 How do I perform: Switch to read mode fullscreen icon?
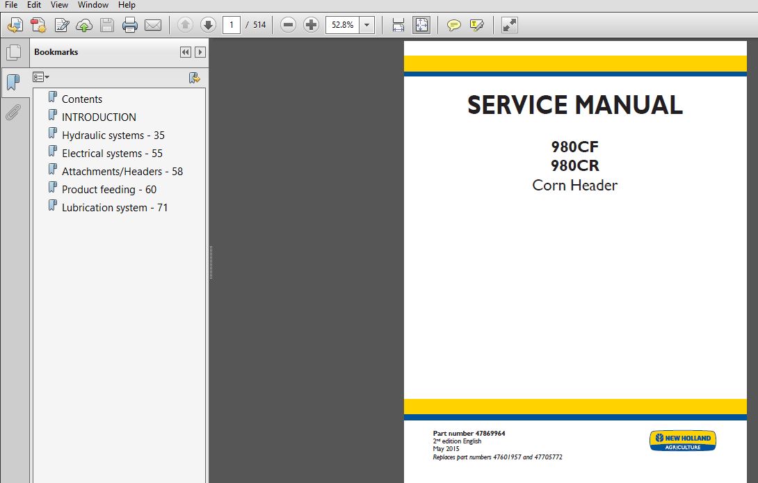coord(510,24)
